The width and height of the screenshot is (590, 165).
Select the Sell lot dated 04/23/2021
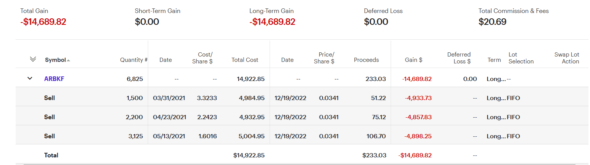(50, 117)
